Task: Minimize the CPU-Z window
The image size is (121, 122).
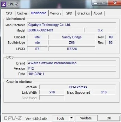Action: tap(95, 3)
